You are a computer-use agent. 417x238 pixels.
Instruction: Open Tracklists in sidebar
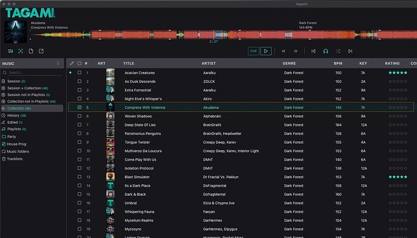(15, 159)
